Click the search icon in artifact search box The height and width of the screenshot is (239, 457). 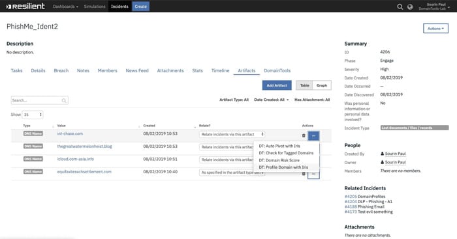[x=64, y=100]
